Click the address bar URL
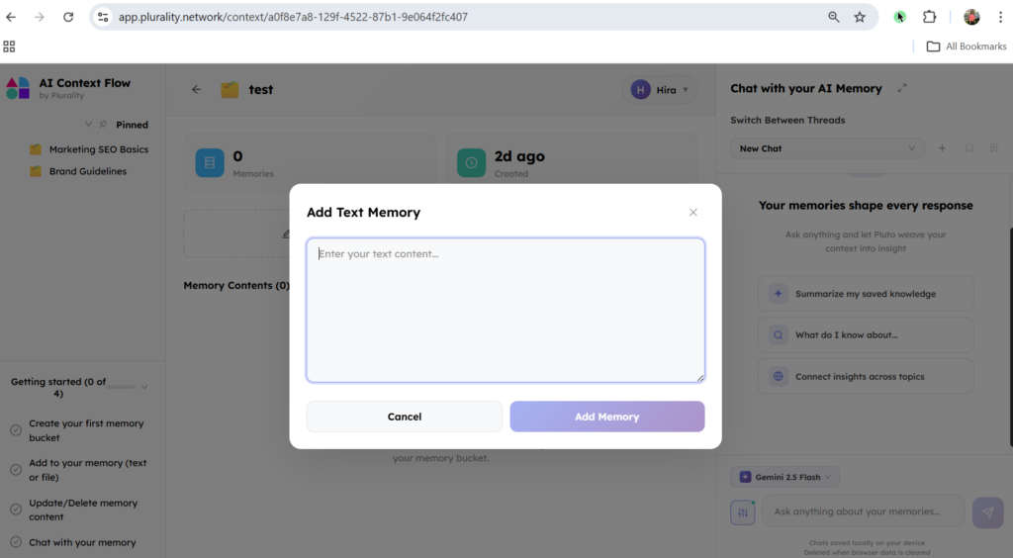Screen dimensions: 1013x558 click(293, 17)
